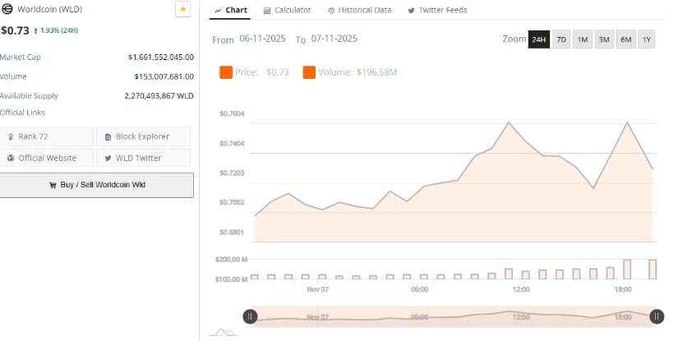Select the 24H zoom range
Viewport: 678px width, 341px height.
coord(538,39)
